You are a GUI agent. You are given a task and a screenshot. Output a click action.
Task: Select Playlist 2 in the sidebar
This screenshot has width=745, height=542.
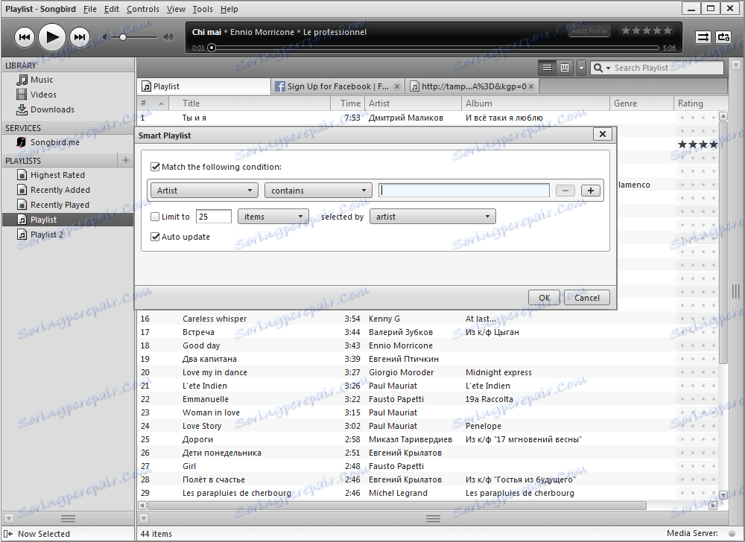46,235
